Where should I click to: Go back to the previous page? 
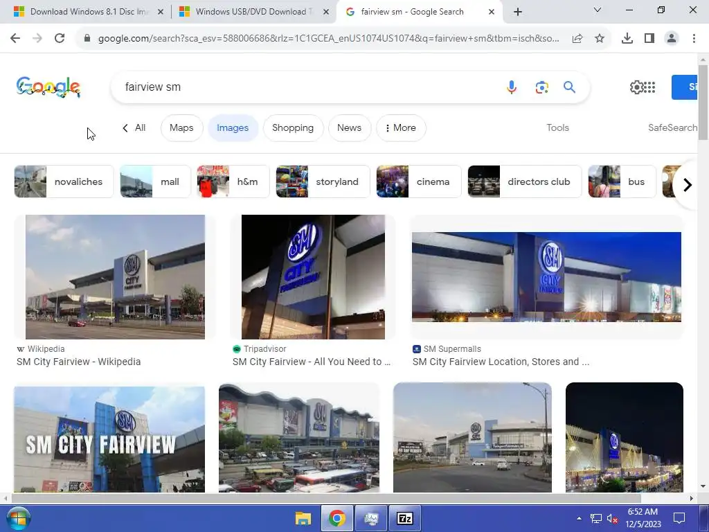[15, 39]
